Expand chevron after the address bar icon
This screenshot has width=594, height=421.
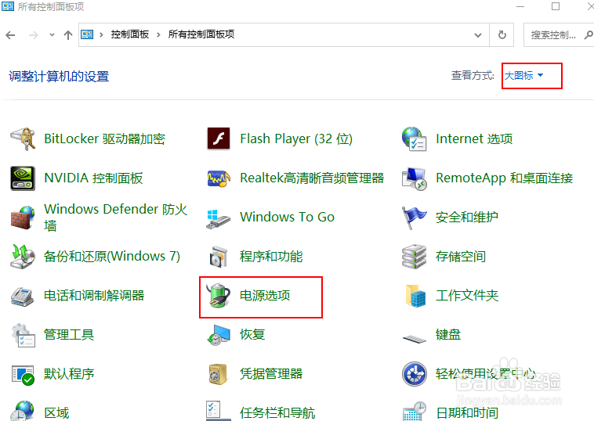[x=101, y=34]
